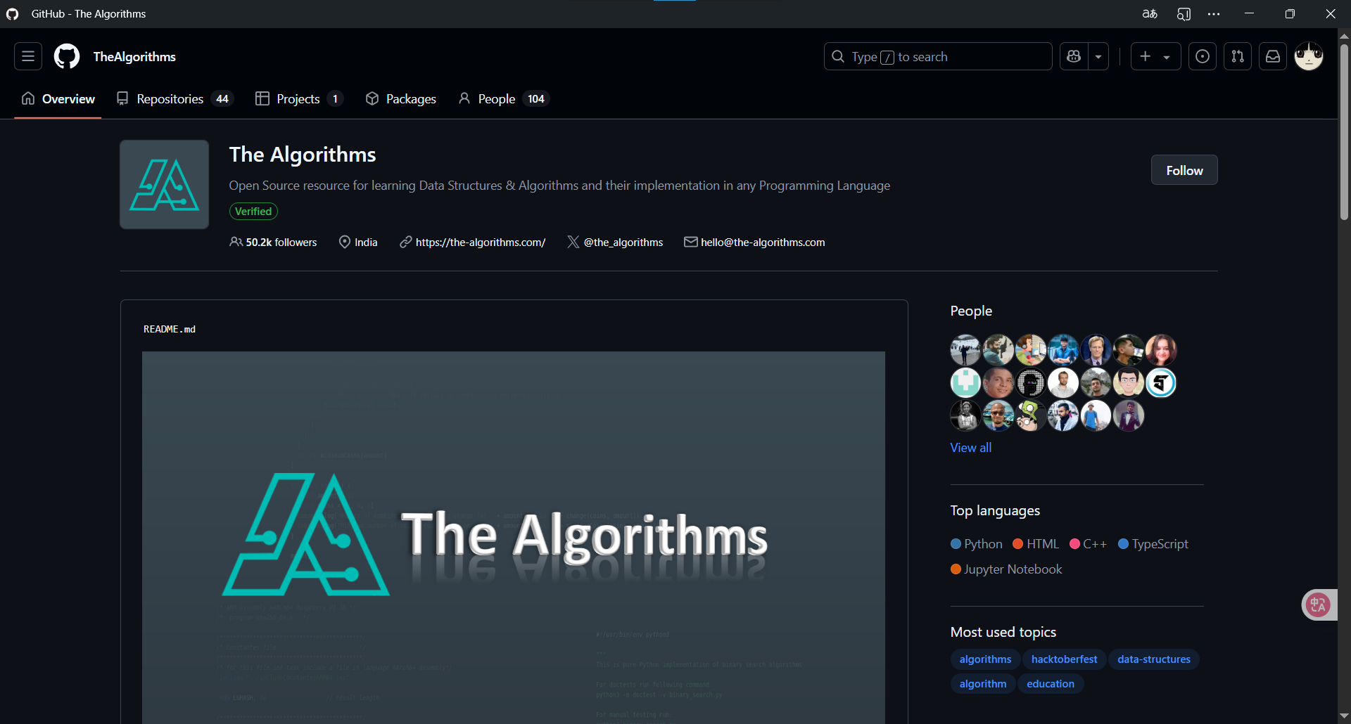The height and width of the screenshot is (724, 1351).
Task: Click The Algorithms README banner image
Action: pos(514,538)
